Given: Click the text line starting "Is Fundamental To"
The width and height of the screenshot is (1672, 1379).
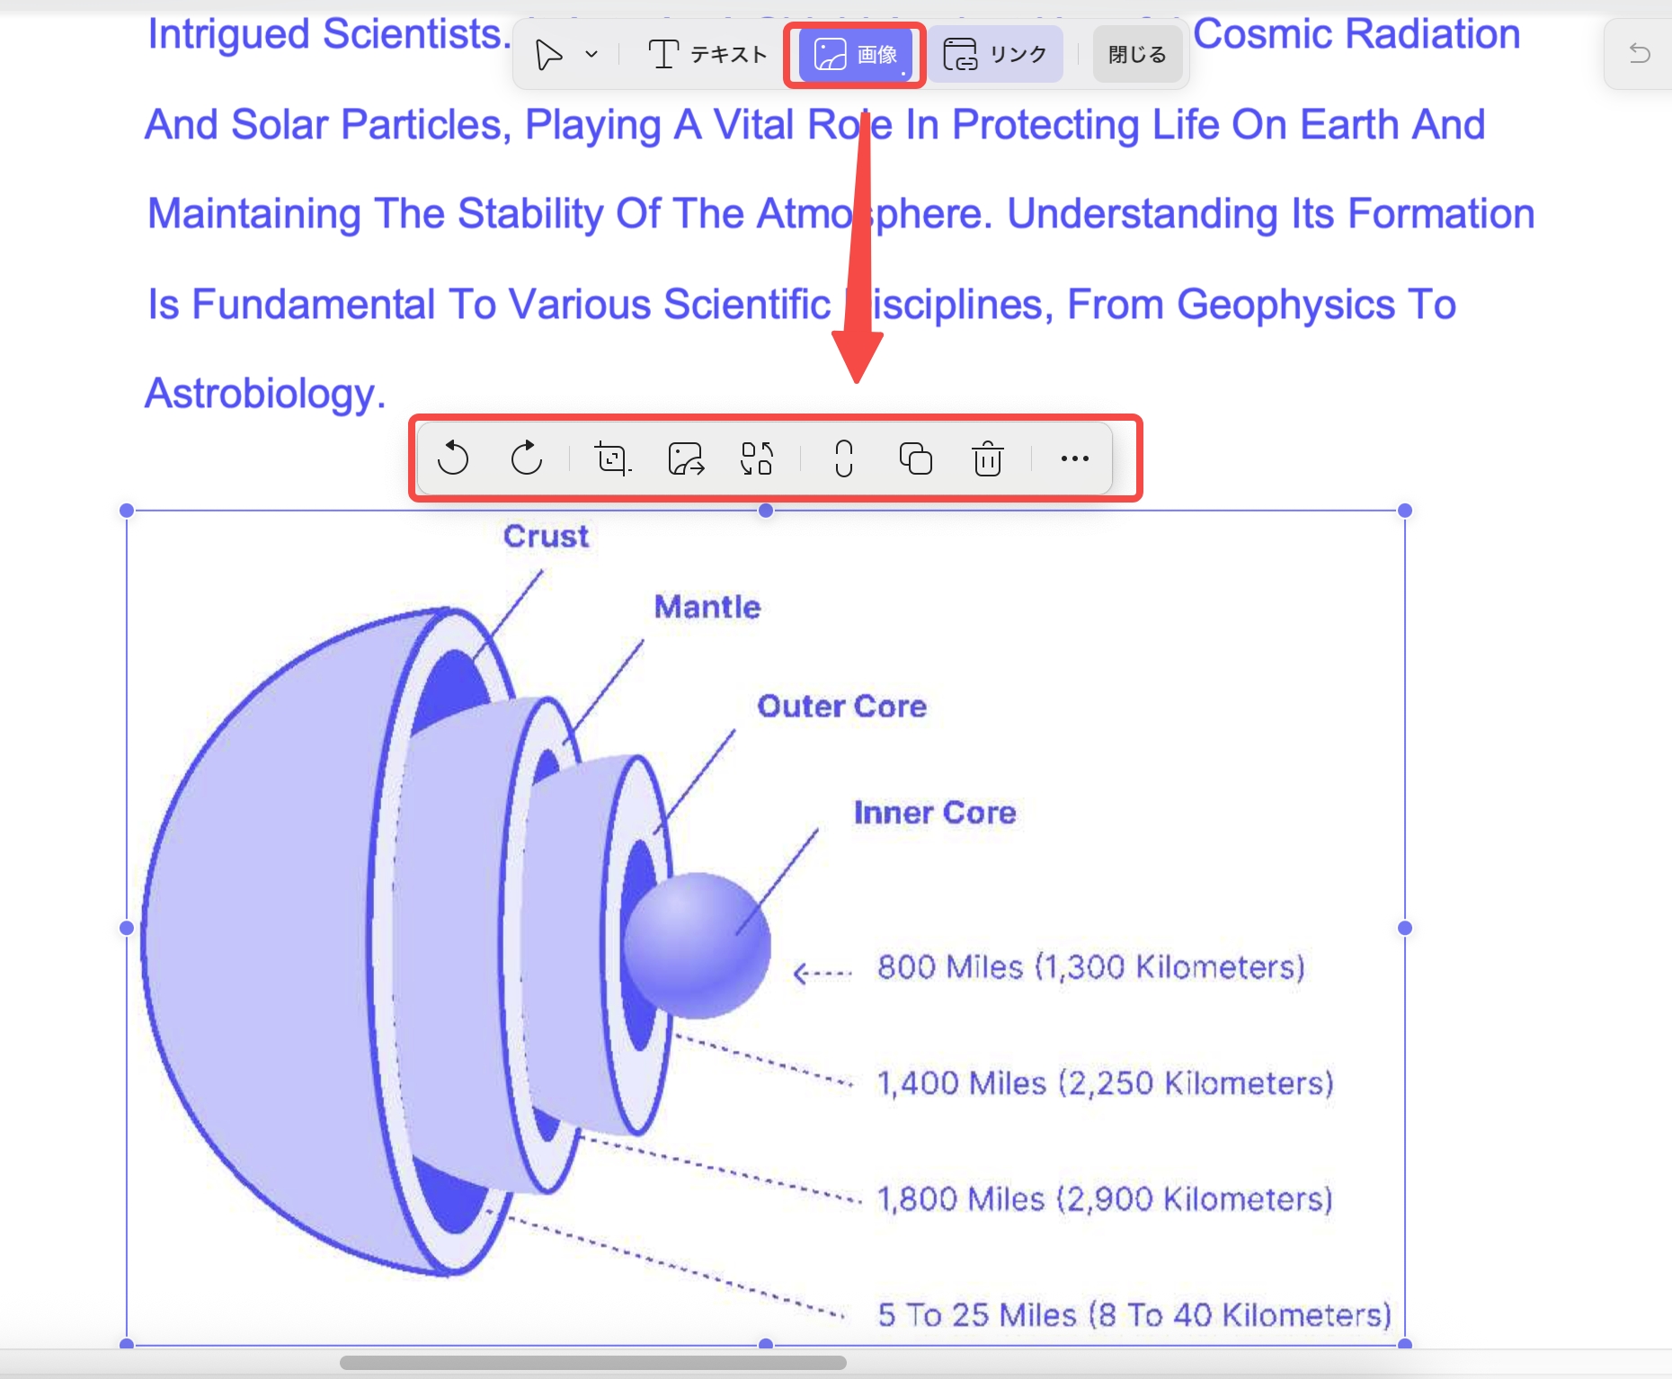Looking at the screenshot, I should coord(802,305).
